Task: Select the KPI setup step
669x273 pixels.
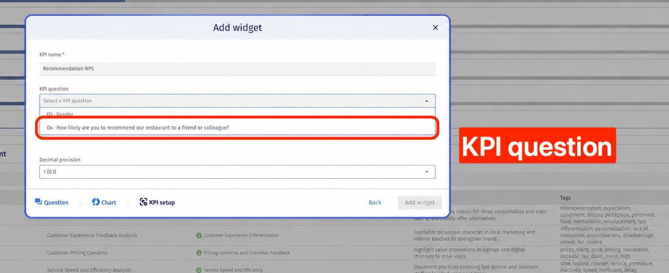Action: point(157,202)
